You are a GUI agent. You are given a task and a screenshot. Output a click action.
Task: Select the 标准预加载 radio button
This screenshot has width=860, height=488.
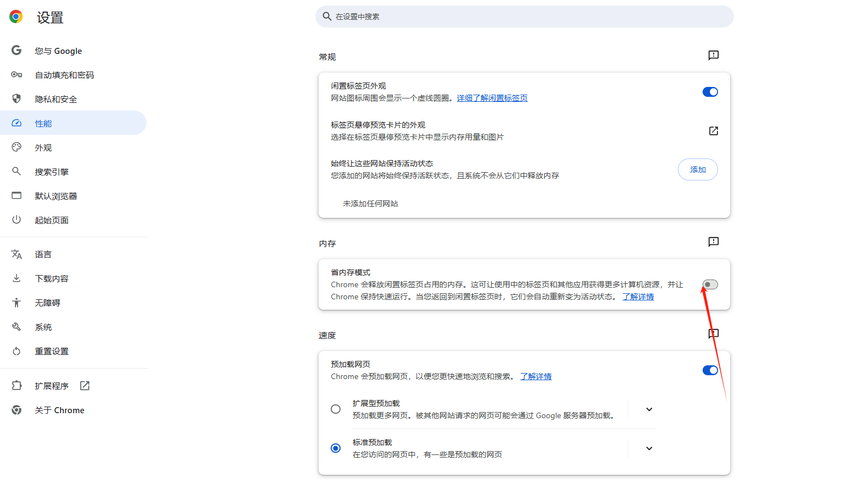pyautogui.click(x=336, y=448)
